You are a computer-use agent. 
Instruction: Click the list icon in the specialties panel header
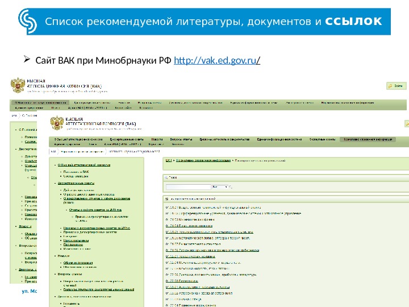click(166, 199)
